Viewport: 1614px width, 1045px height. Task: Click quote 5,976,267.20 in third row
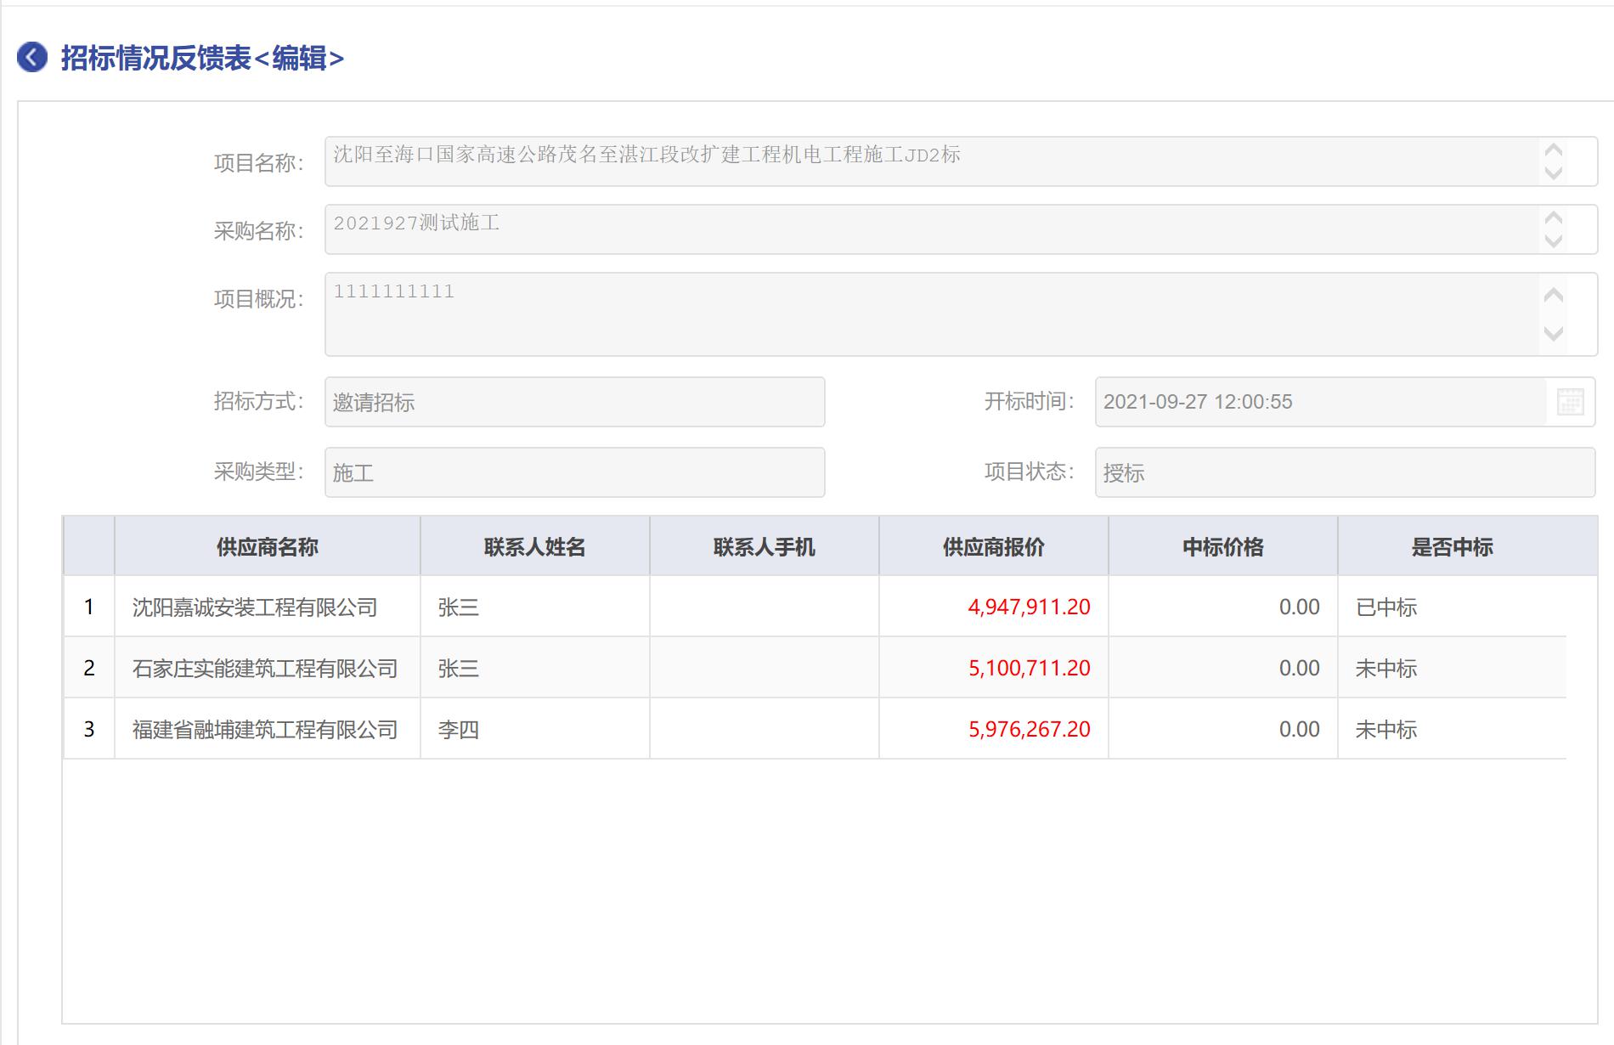(x=1029, y=730)
